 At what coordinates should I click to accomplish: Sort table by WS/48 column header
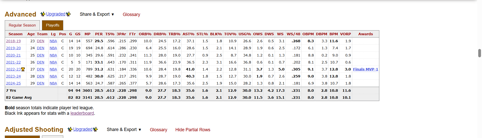[293, 34]
